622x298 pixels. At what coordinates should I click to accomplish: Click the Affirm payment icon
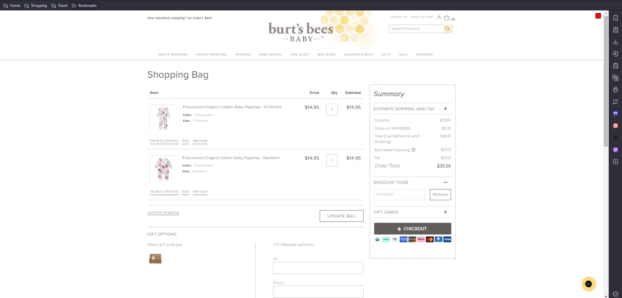pos(377,240)
